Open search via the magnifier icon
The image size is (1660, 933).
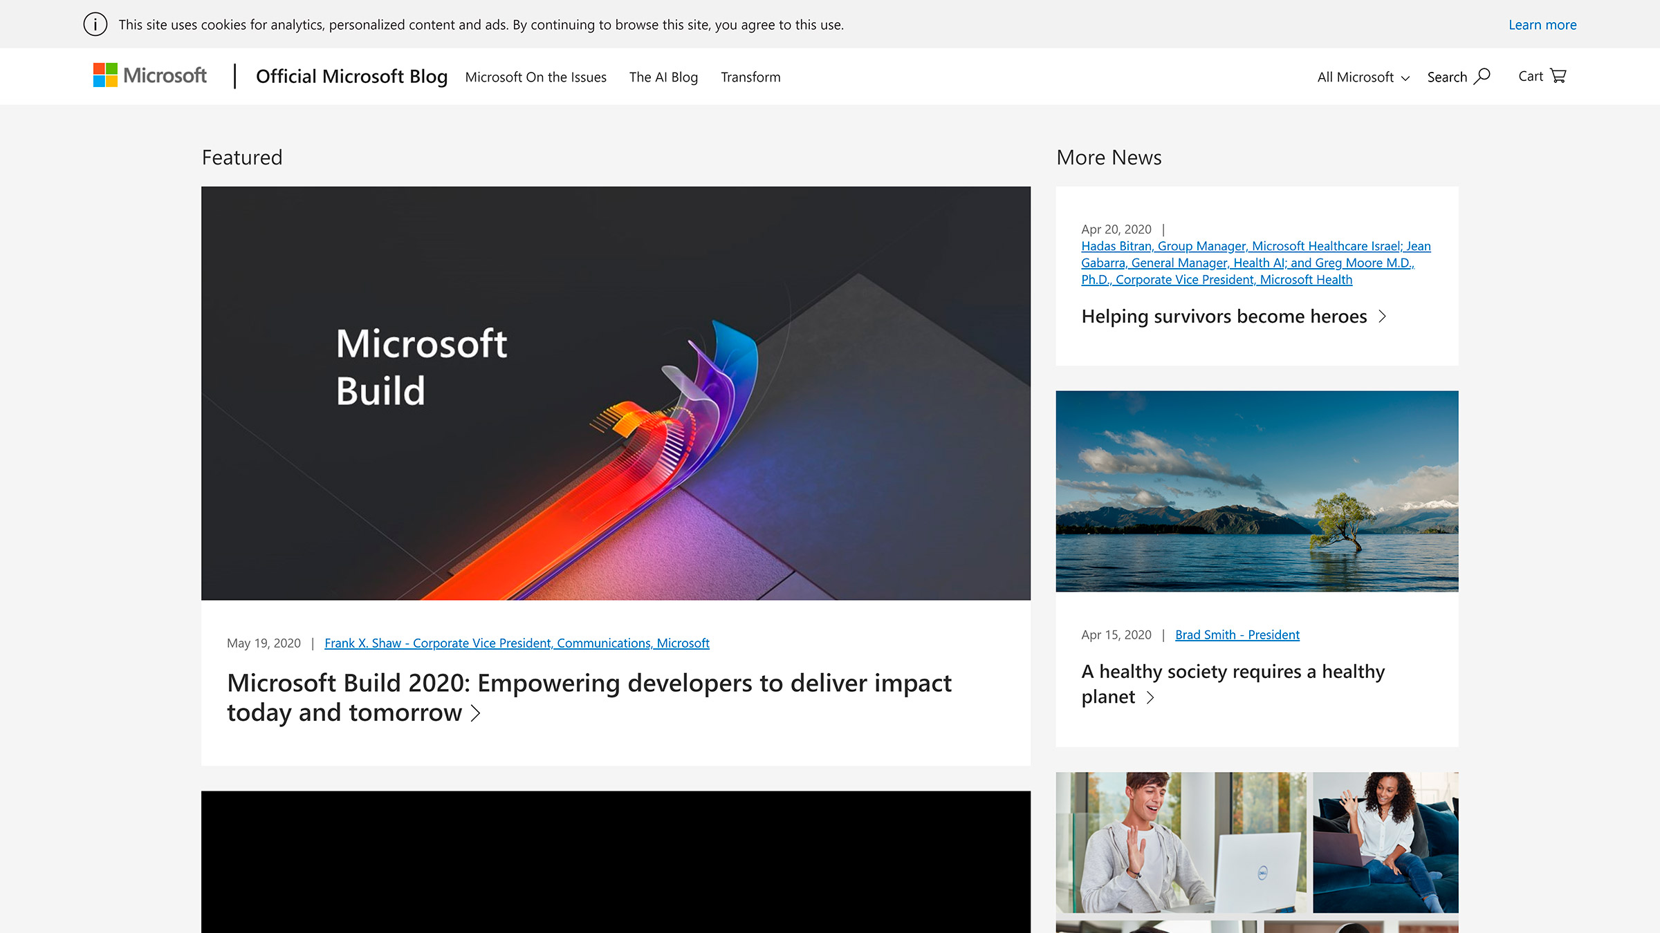[x=1482, y=76]
